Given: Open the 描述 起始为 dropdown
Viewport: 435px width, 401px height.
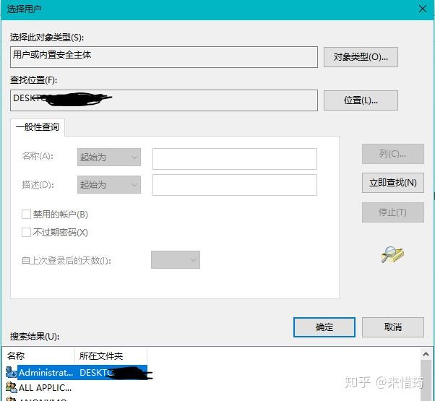Looking at the screenshot, I should (x=109, y=185).
